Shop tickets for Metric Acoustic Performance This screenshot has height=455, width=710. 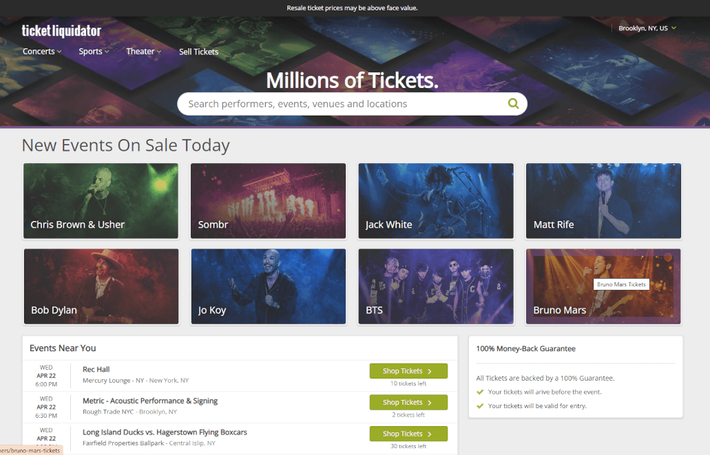[408, 402]
